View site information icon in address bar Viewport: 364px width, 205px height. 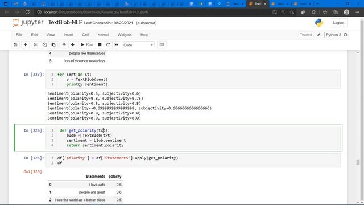click(x=39, y=12)
